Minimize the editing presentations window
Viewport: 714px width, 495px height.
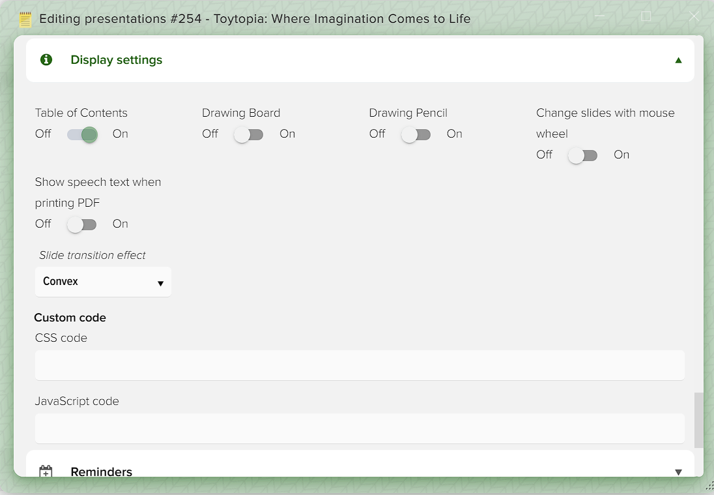599,16
